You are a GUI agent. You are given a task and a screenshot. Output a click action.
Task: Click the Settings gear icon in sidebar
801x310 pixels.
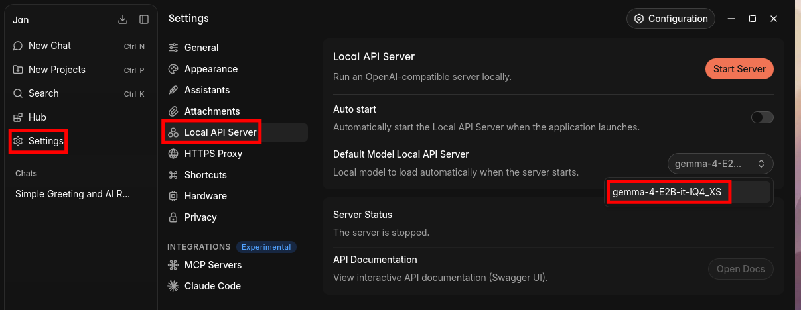click(18, 141)
